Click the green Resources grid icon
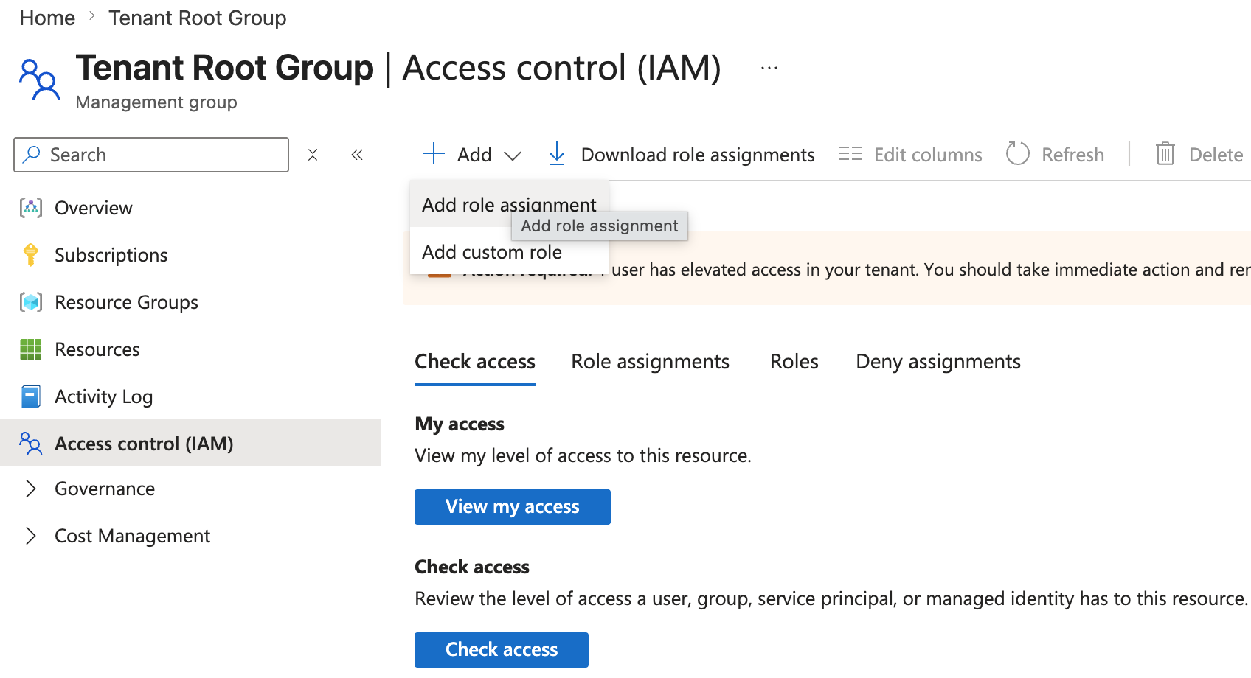Viewport: 1251px width, 678px height. tap(31, 349)
